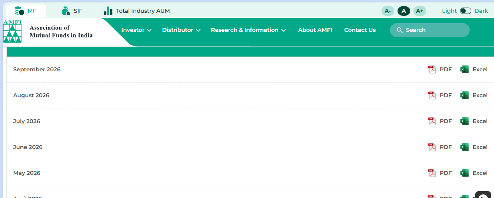Open Contact Us page

click(x=360, y=30)
